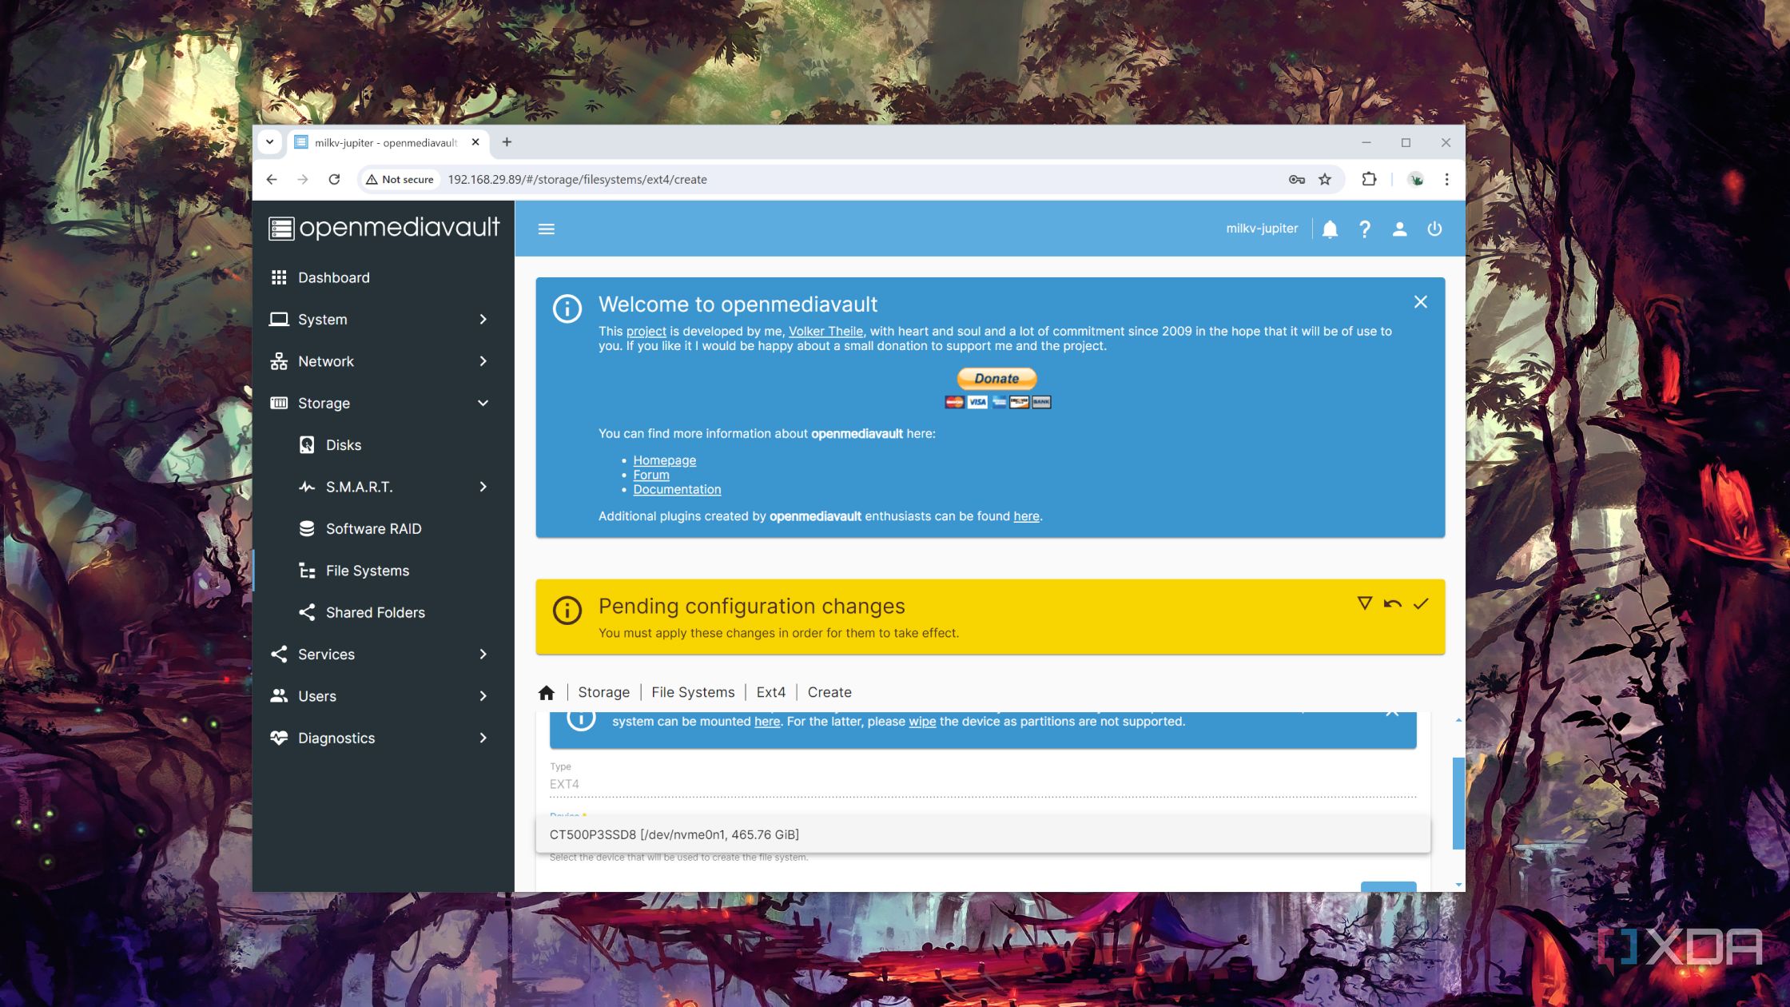Undo pending configuration changes

click(x=1392, y=603)
